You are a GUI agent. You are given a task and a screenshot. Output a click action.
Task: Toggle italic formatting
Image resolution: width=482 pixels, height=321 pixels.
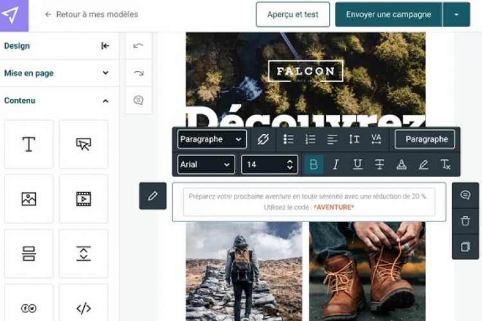coord(335,164)
